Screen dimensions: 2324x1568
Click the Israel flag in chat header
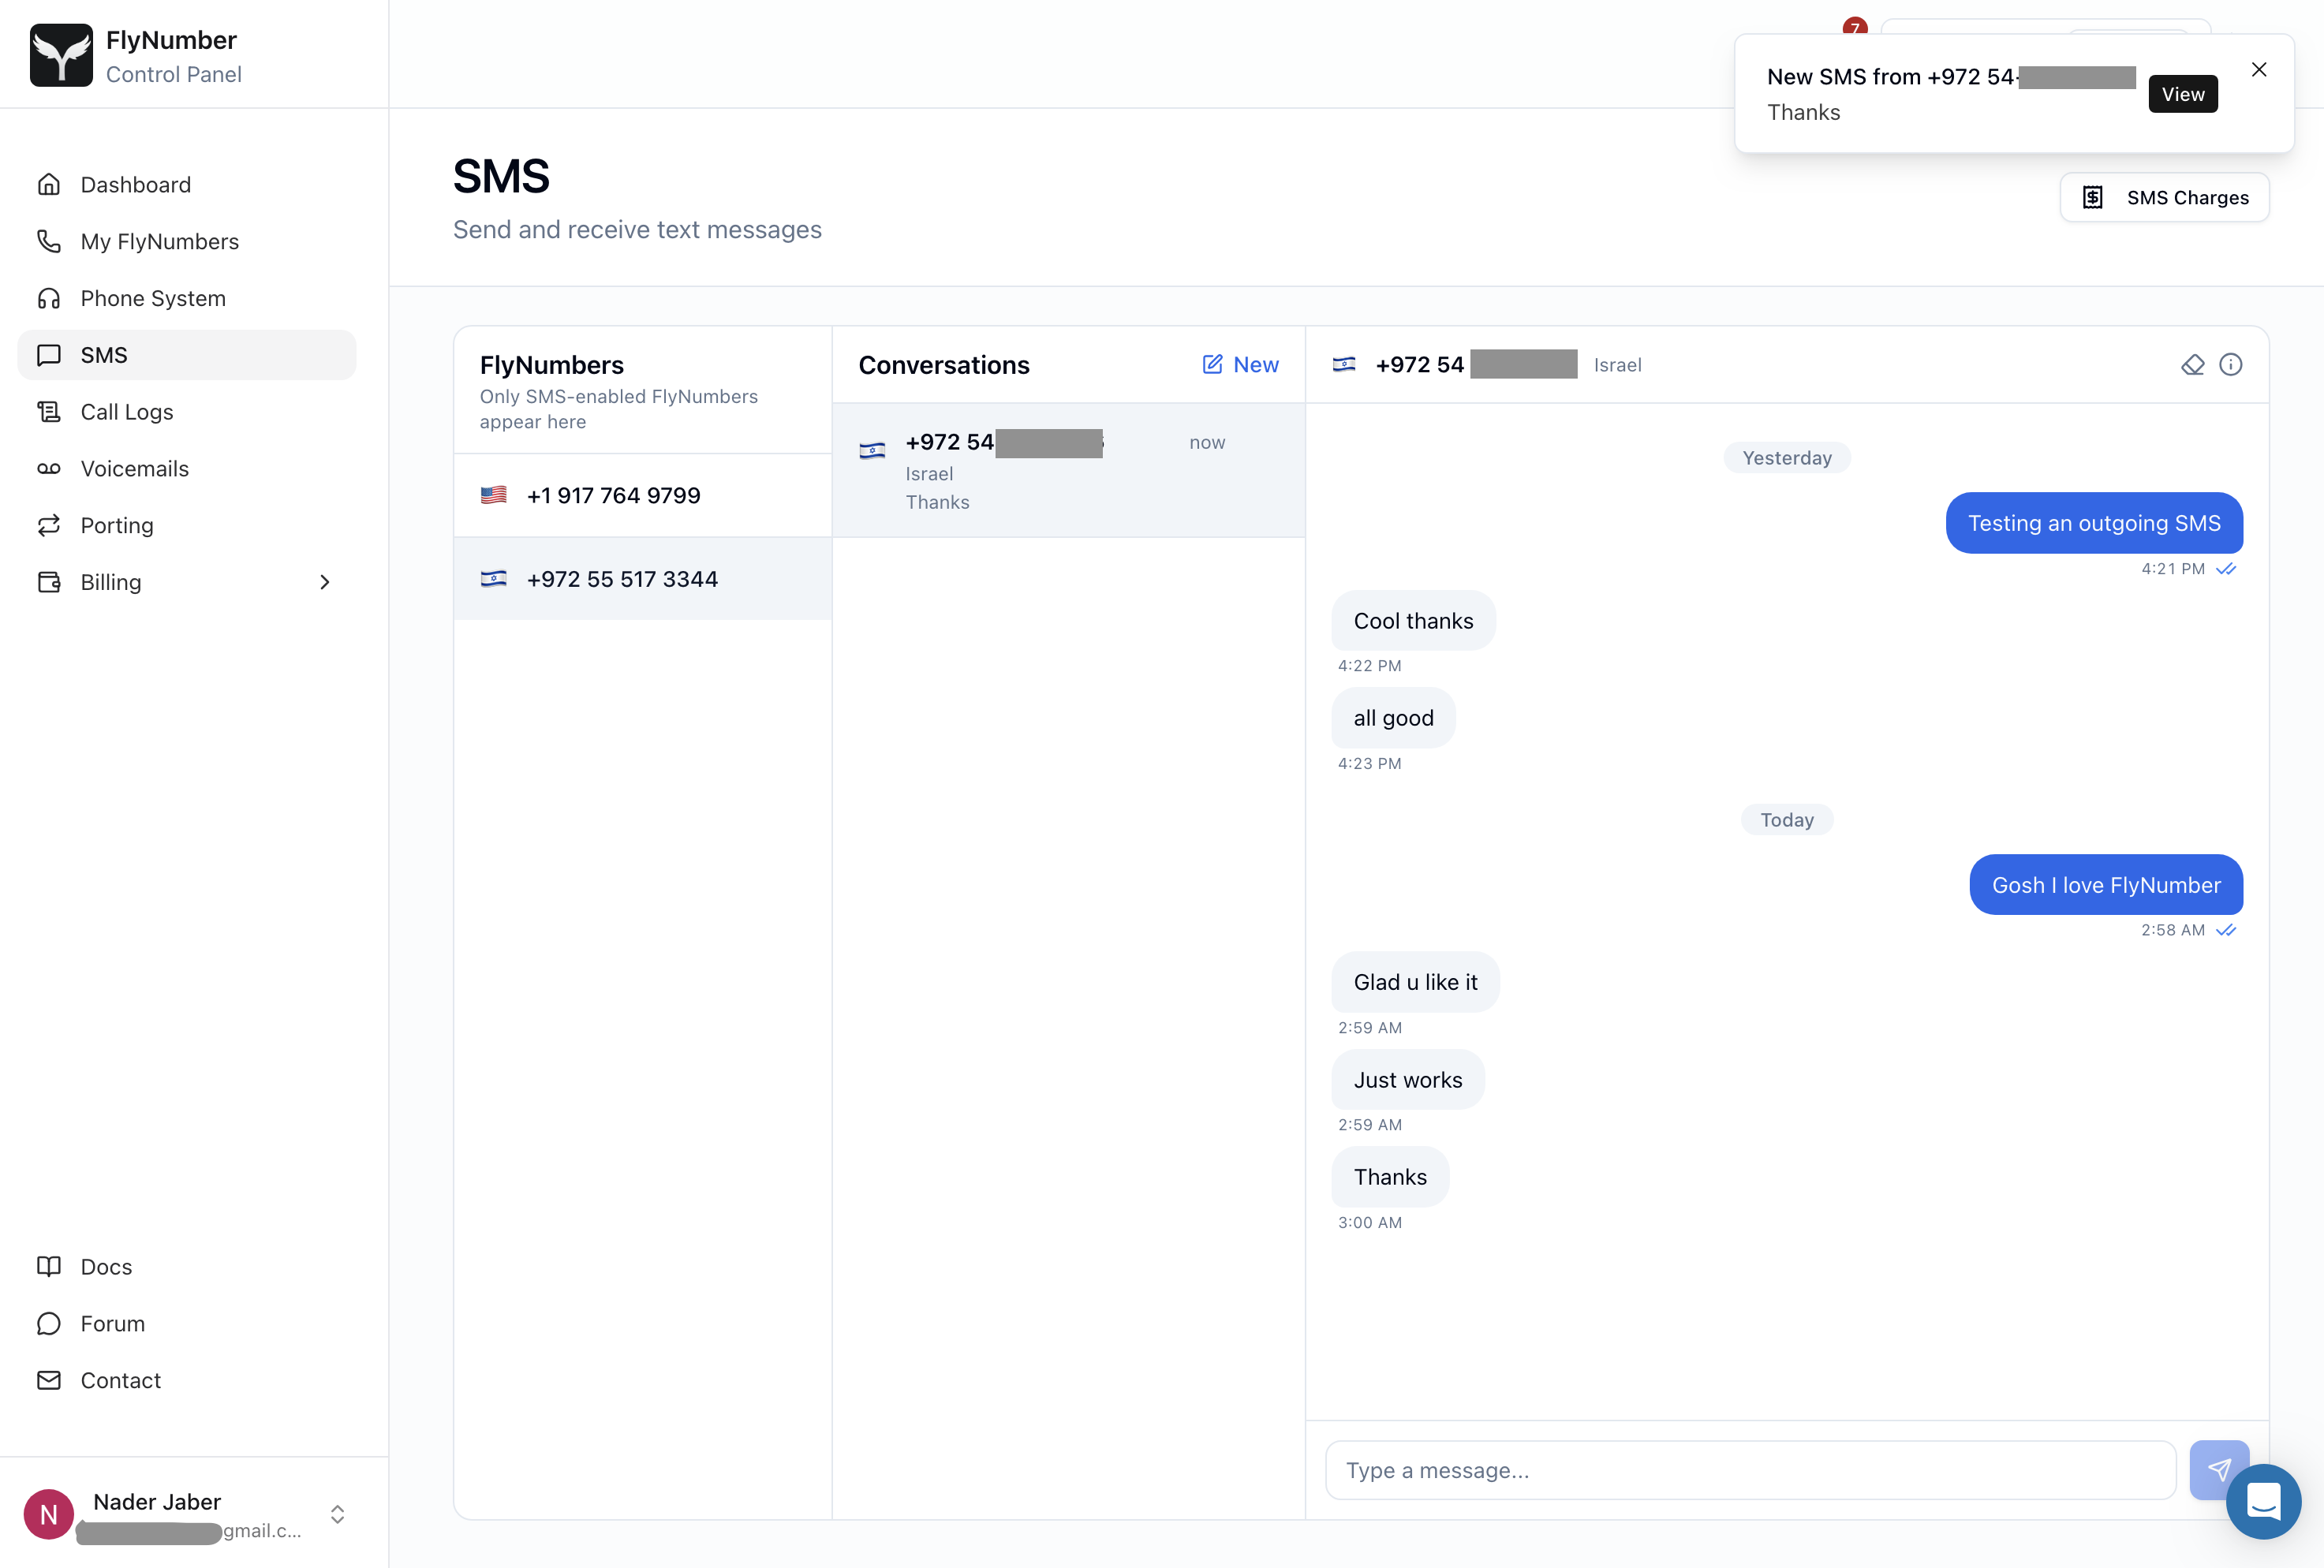click(x=1344, y=365)
